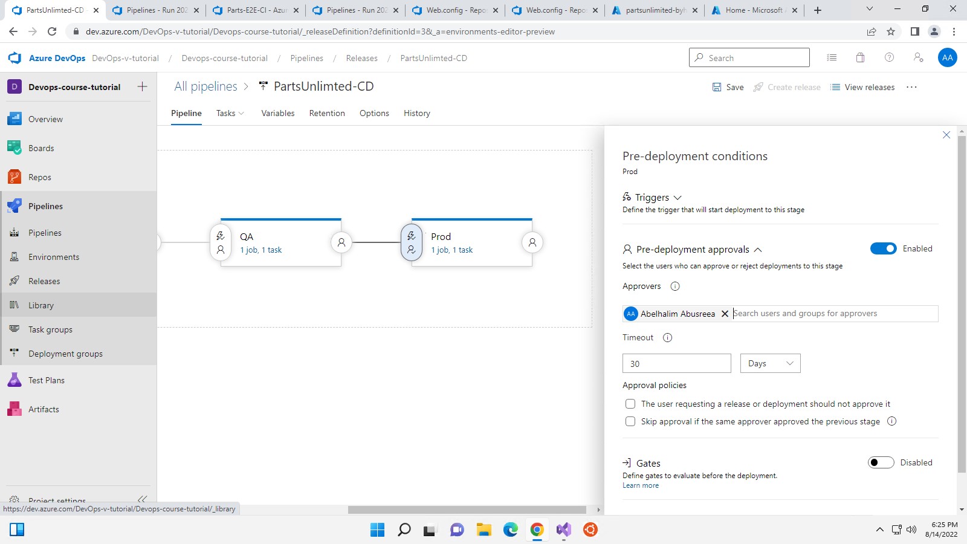Open user settings icon in header
This screenshot has height=544, width=967.
[x=918, y=58]
